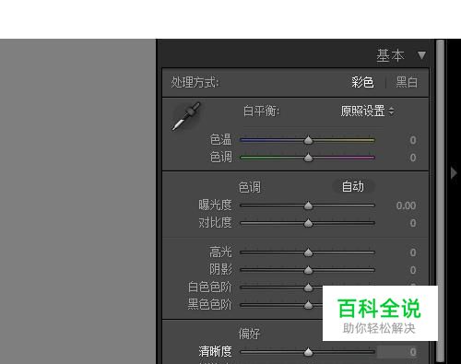Click the right edge panel collapse arrow
The width and height of the screenshot is (461, 364).
454,172
